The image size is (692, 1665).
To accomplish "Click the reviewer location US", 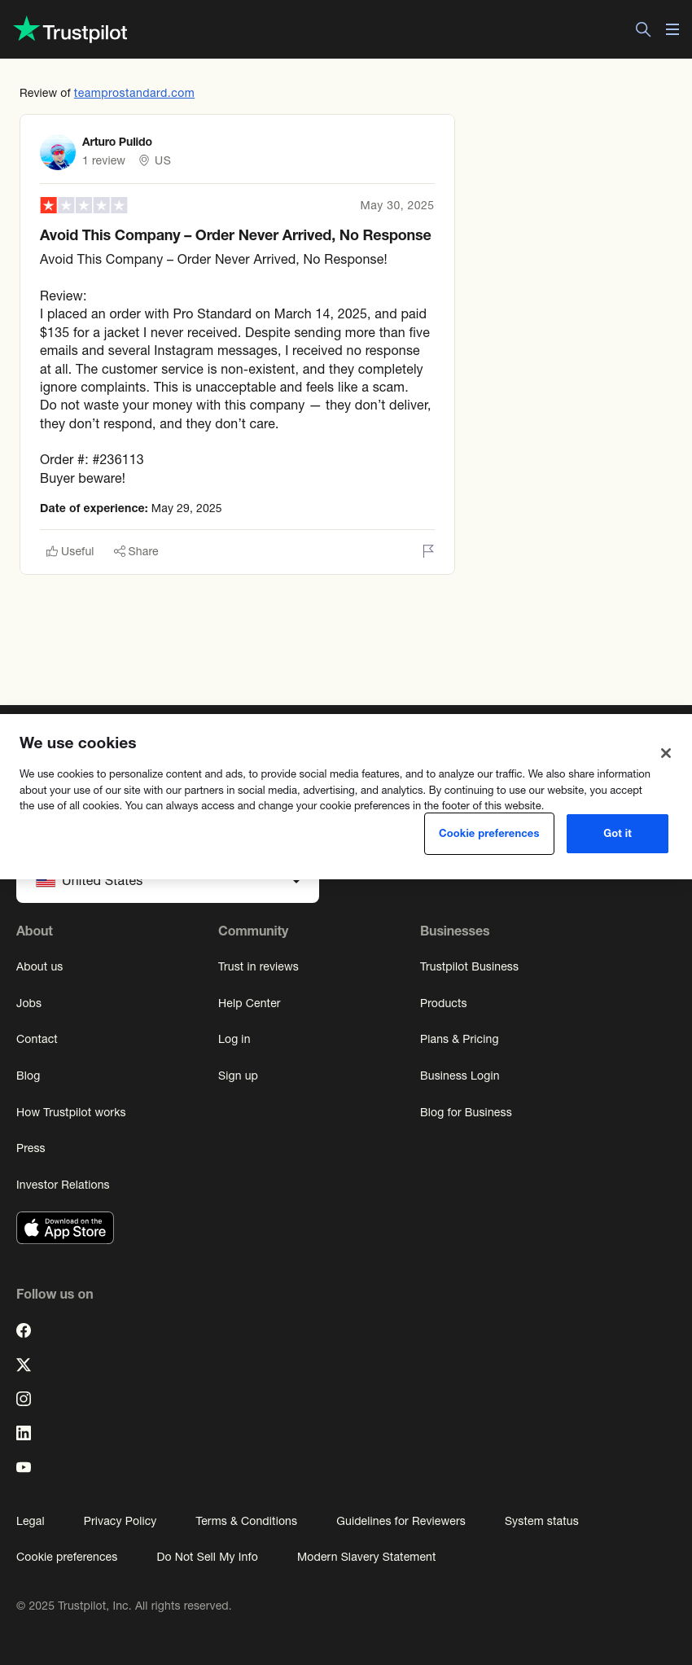I will 163,160.
